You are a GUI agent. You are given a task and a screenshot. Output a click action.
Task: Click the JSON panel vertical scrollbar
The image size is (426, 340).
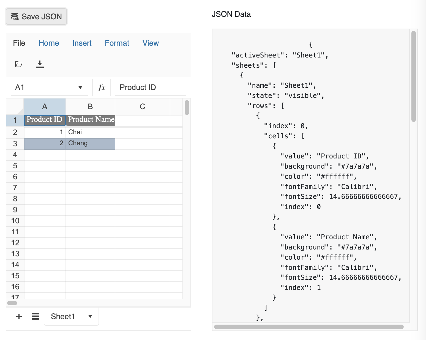[413, 76]
